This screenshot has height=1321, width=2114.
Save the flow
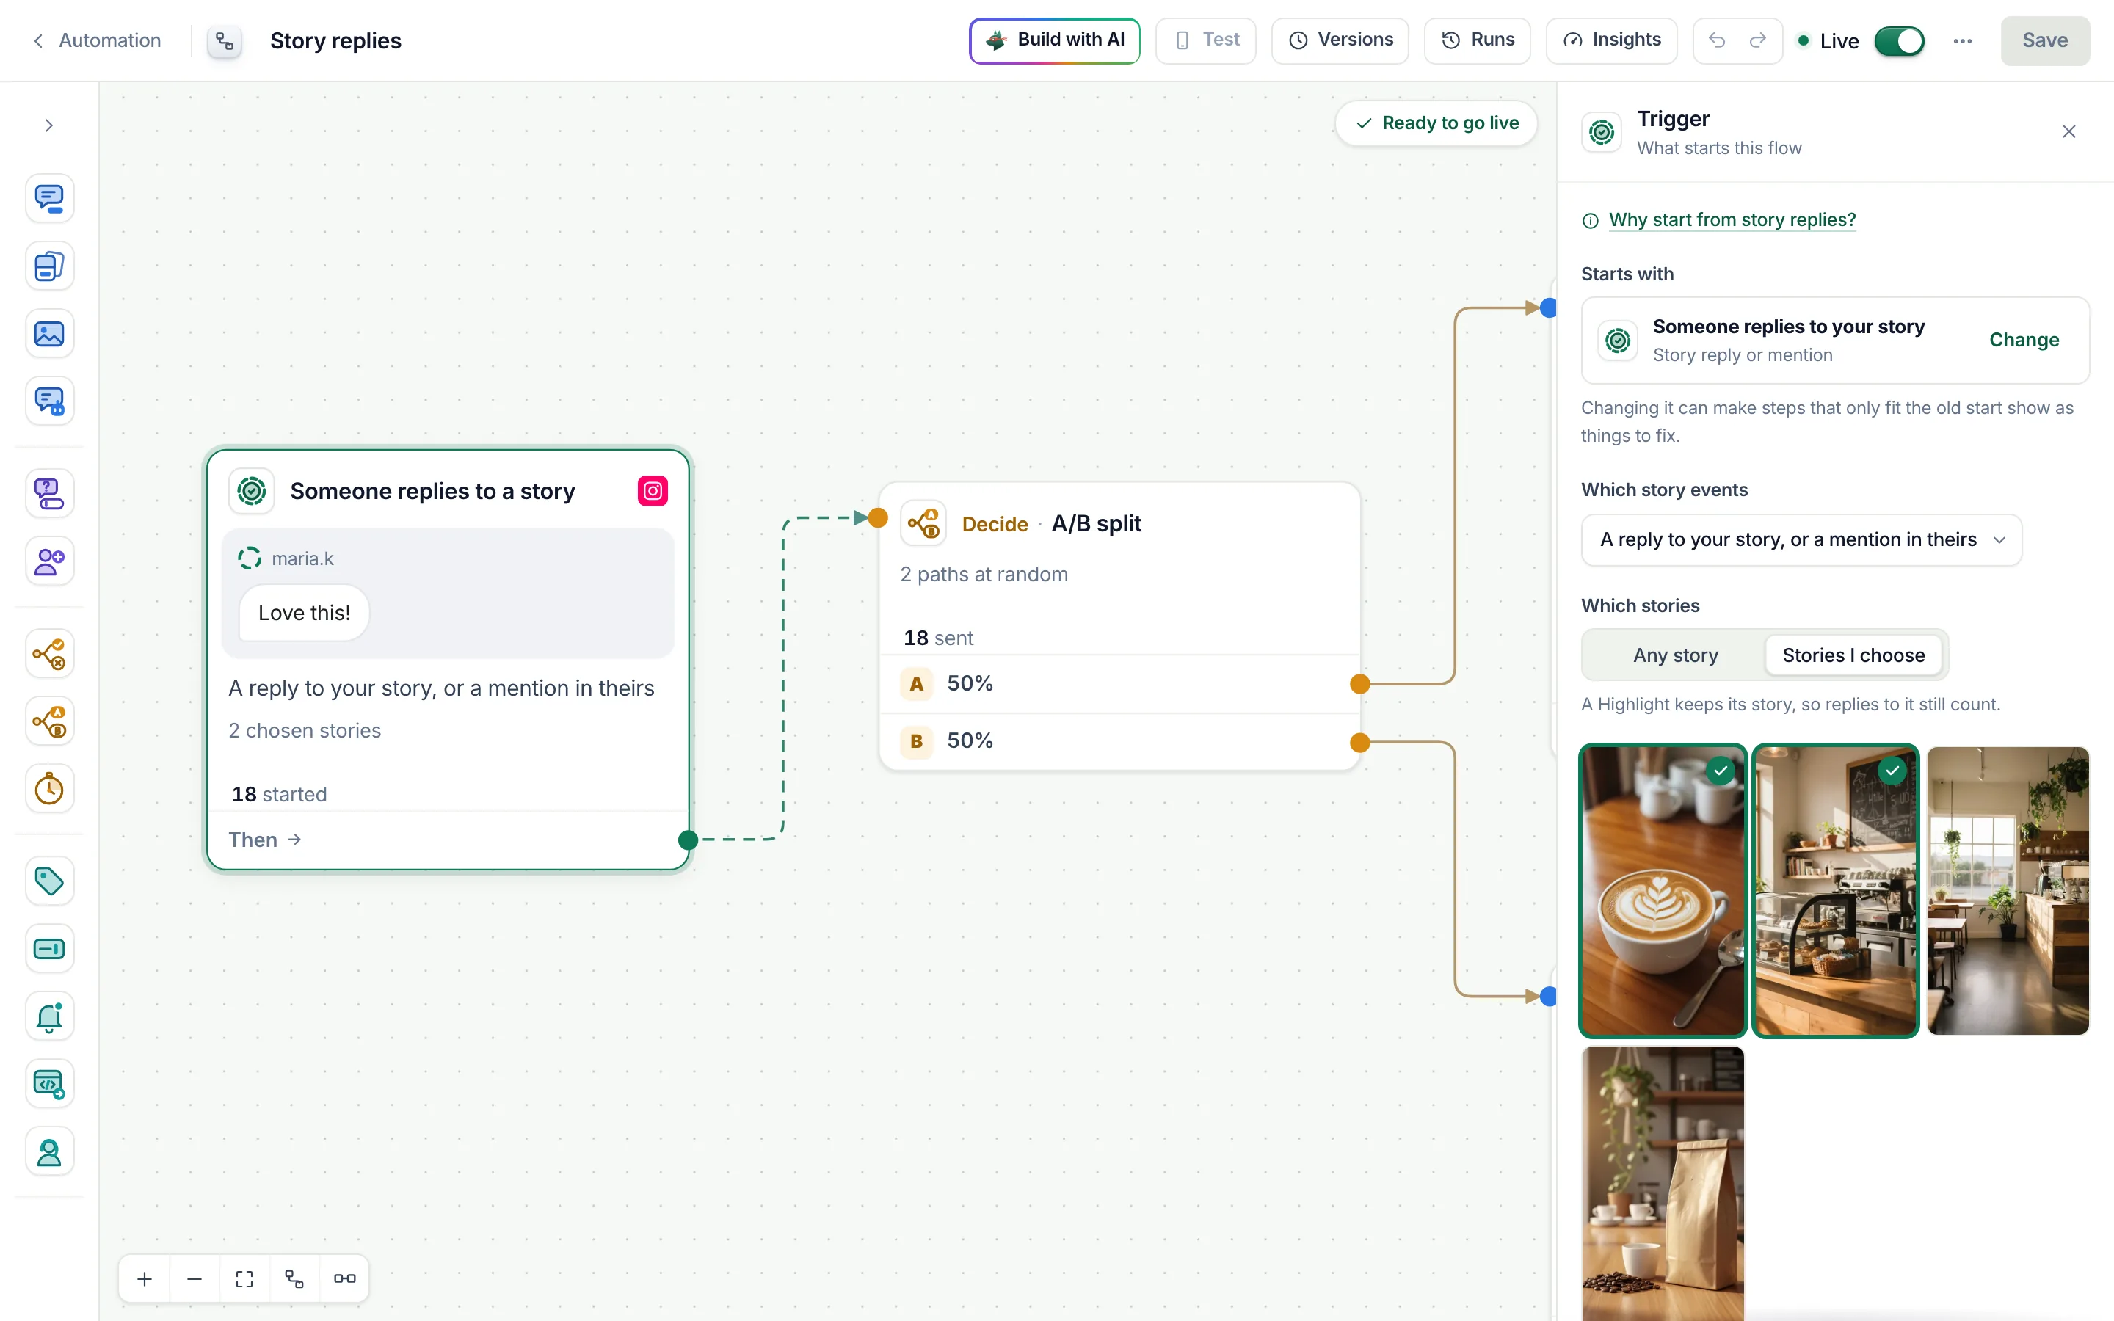pos(2045,41)
